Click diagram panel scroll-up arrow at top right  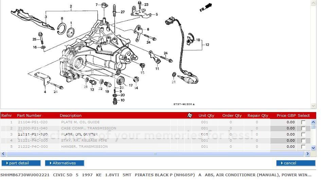pyautogui.click(x=313, y=3)
